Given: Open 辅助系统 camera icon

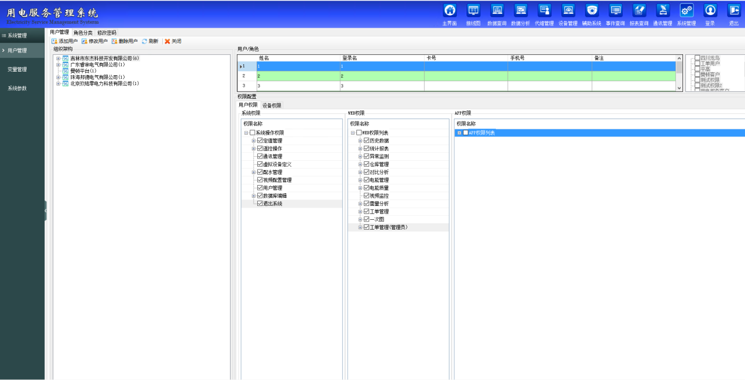Looking at the screenshot, I should coord(591,10).
